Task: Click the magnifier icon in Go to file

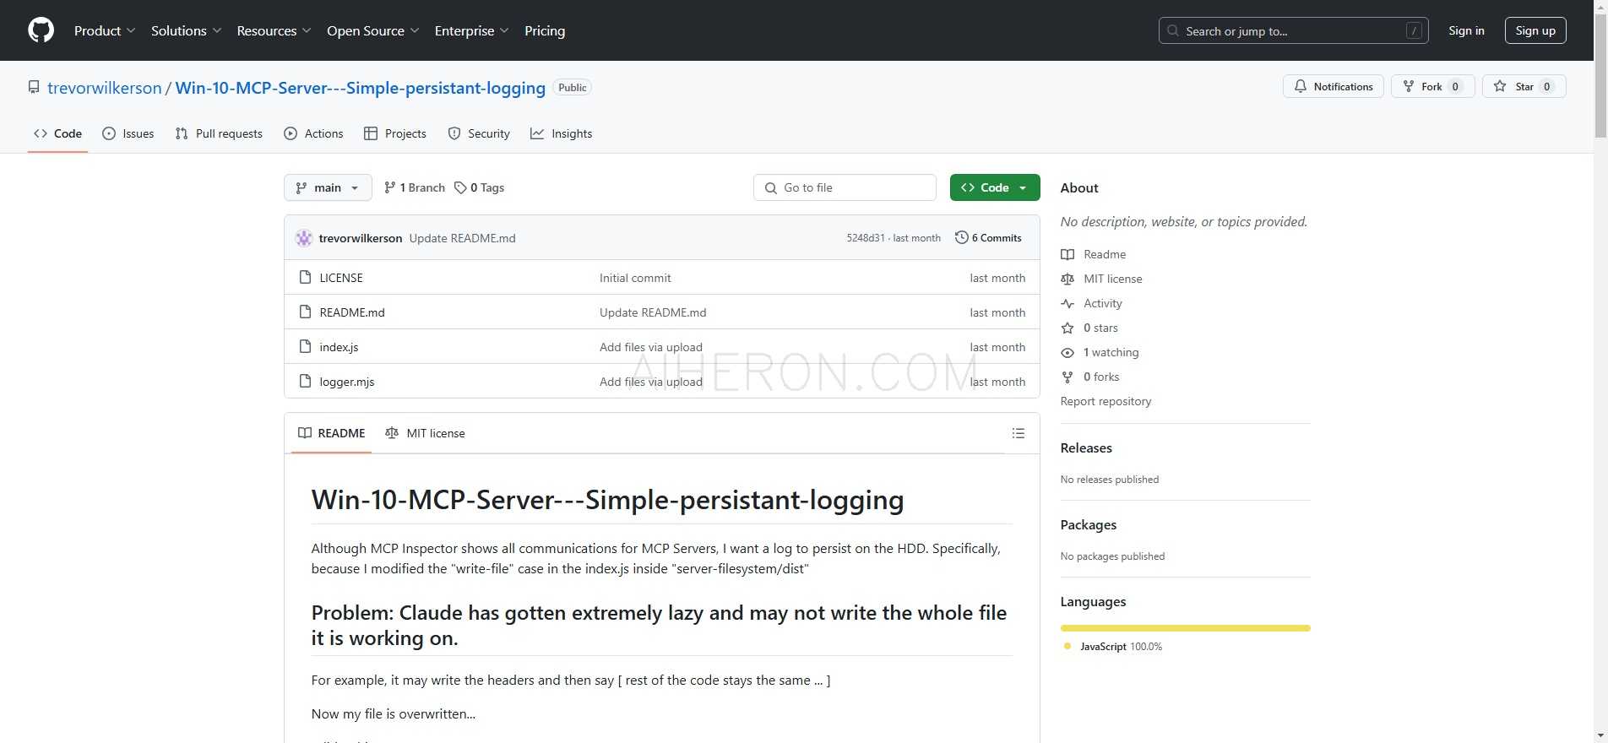Action: coord(771,187)
